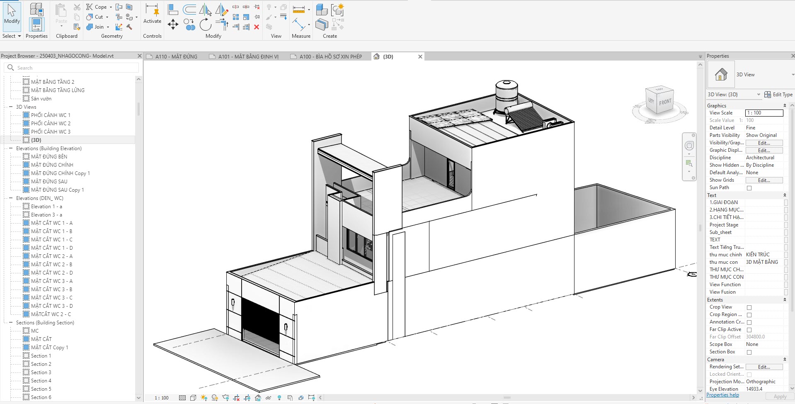The width and height of the screenshot is (795, 404).
Task: Turn on the Section Box checkbox
Action: pos(749,352)
